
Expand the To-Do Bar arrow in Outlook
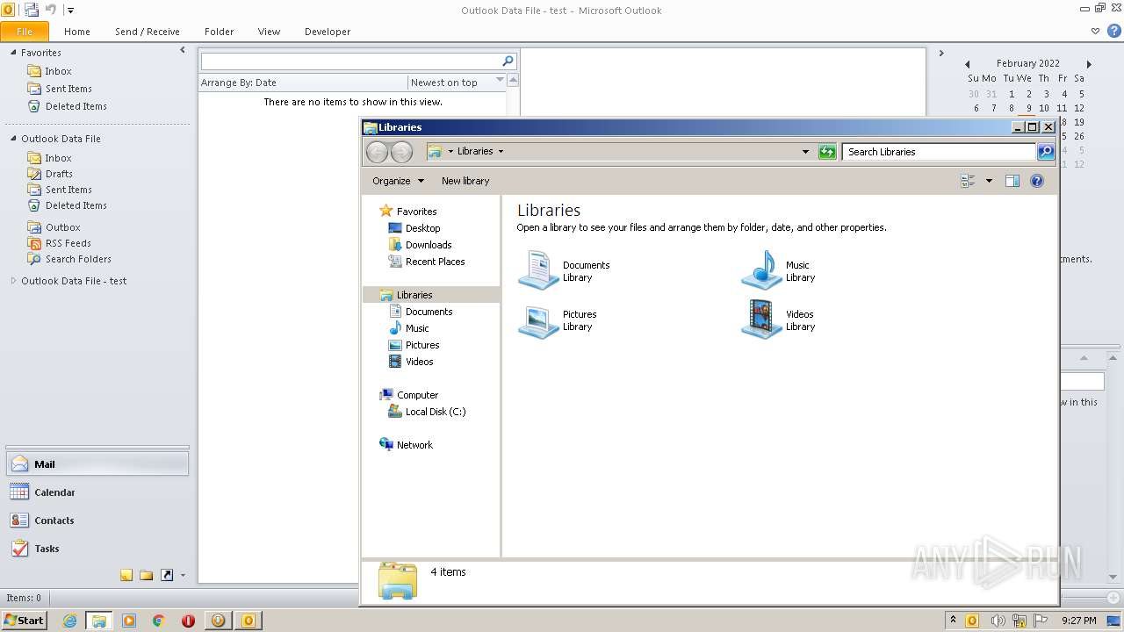[941, 54]
